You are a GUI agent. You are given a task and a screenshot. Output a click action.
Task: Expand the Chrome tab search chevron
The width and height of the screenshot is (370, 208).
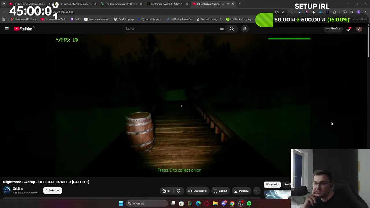coord(4,4)
